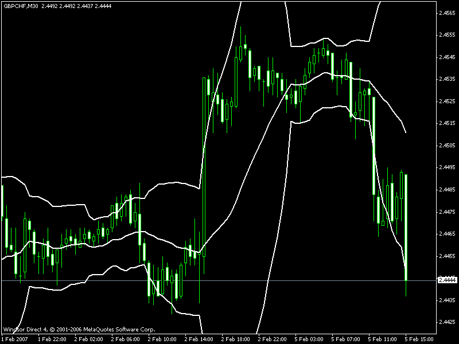
Task: Click the 2.4455 price axis label
Action: (x=448, y=256)
